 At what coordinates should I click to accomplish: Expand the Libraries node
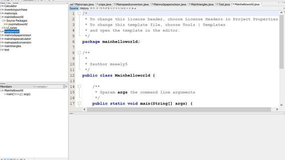pos(3,28)
